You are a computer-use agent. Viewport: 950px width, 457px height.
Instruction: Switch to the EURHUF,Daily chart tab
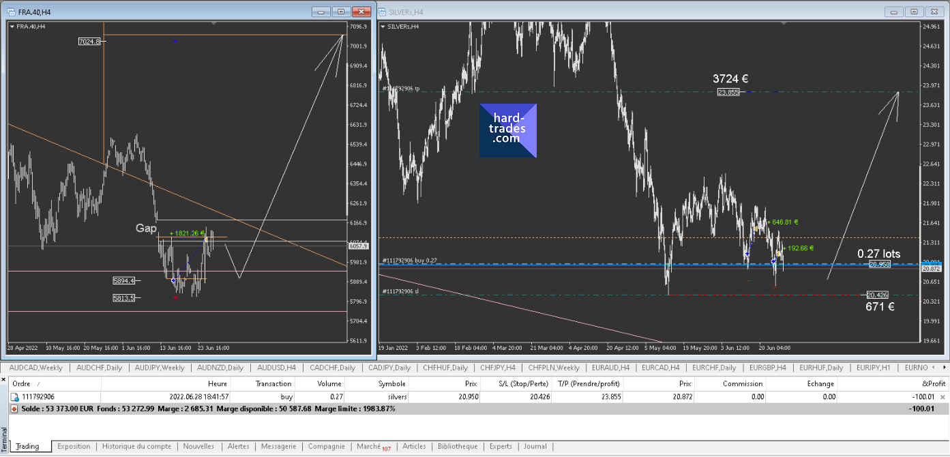(x=822, y=368)
